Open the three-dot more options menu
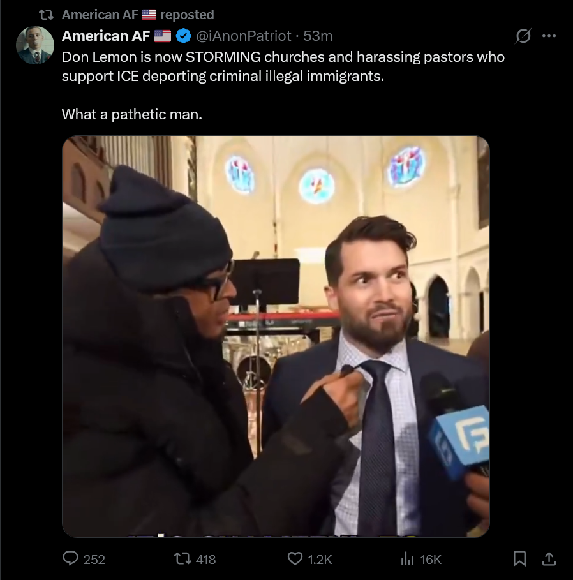Image resolution: width=573 pixels, height=580 pixels. [x=549, y=36]
